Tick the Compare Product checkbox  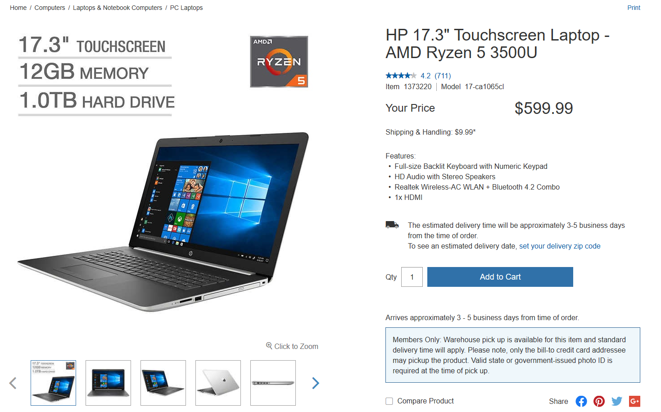point(389,401)
